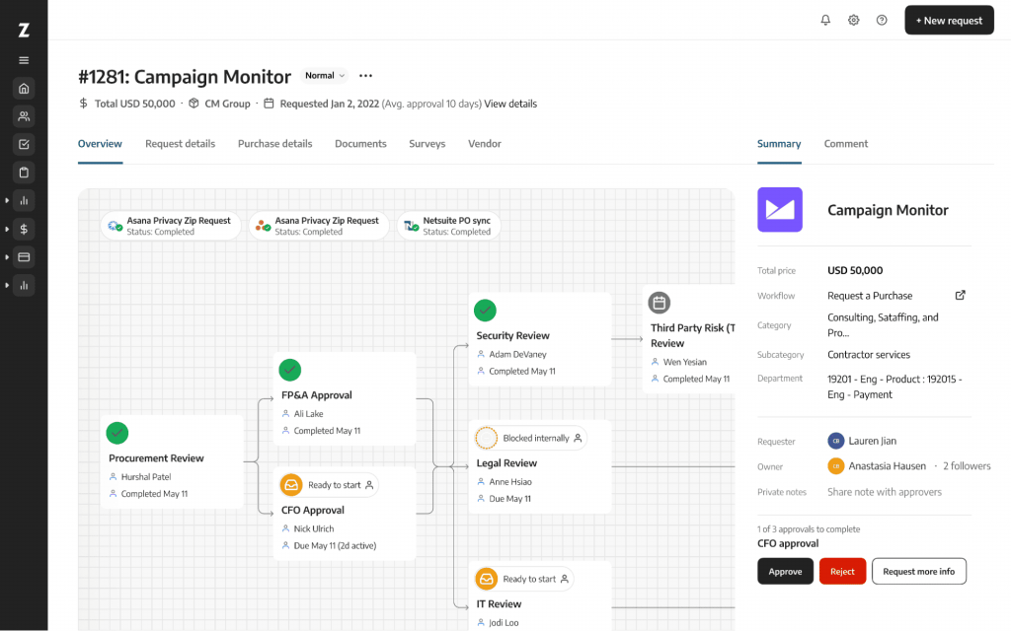This screenshot has height=631, width=1011.
Task: Click the CM Group vendor label
Action: tap(227, 104)
